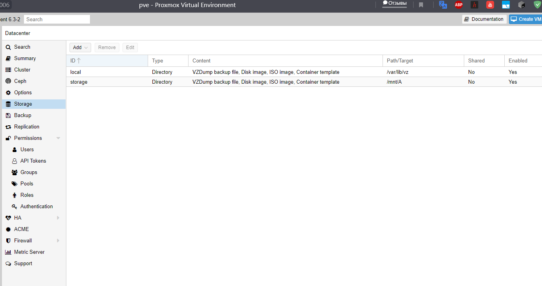Viewport: 542px width, 286px height.
Task: Click the ACME certificate icon
Action: click(8, 229)
